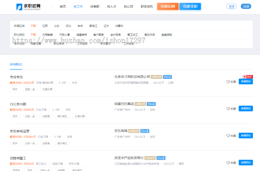Click salary text 薪资5000~10000/月
The image size is (260, 171).
pos(23,137)
